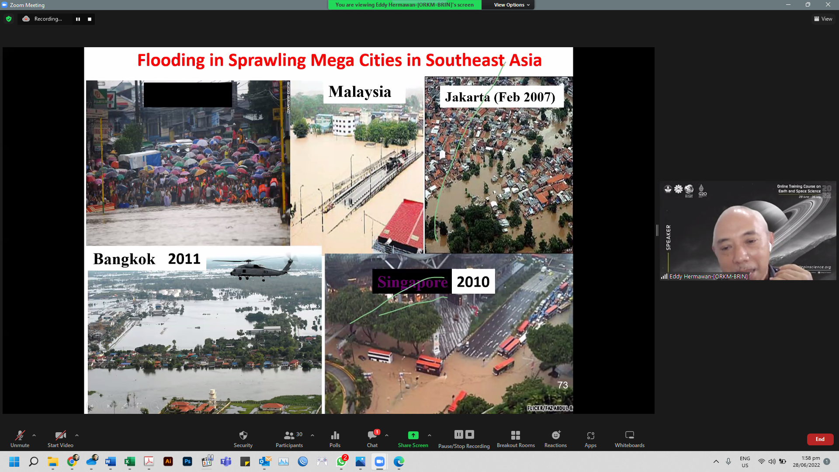This screenshot has height=472, width=839.
Task: Click the green Share Screen icon
Action: [413, 435]
